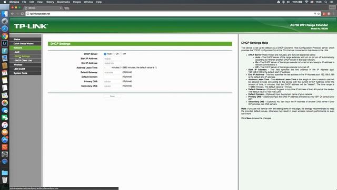Click the Address Lease Time field

[x=107, y=68]
